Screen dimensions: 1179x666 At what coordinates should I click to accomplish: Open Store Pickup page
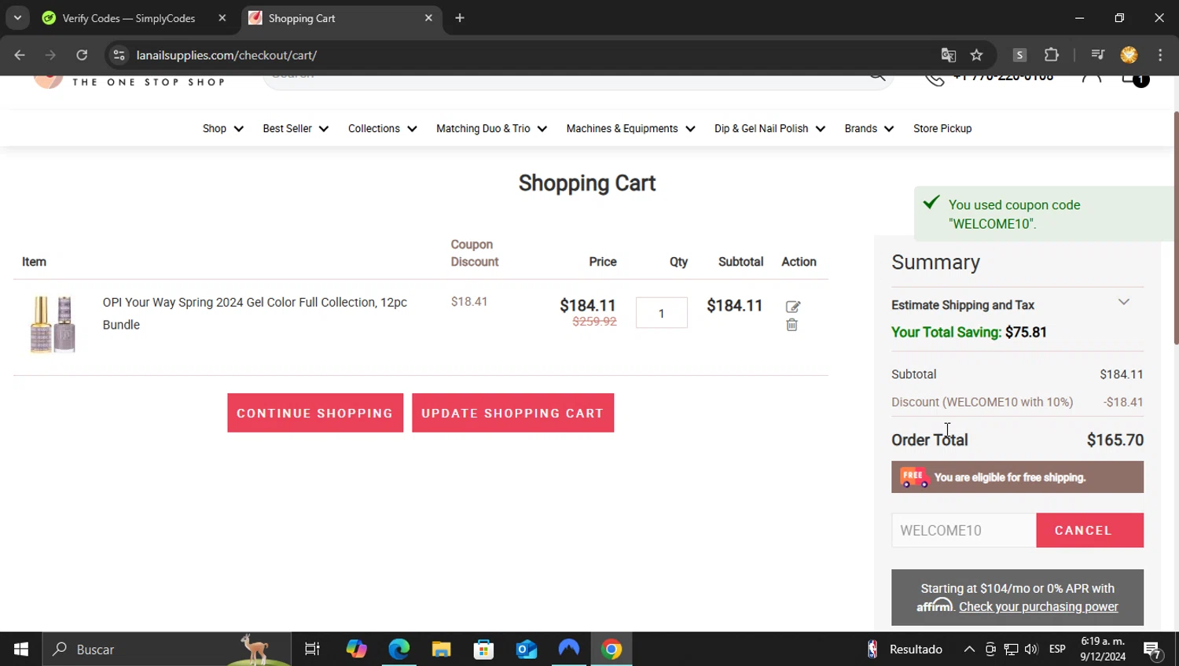[942, 129]
